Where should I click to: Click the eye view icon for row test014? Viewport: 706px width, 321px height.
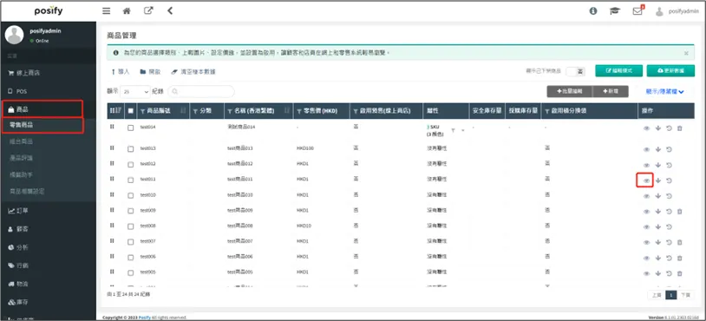(646, 128)
